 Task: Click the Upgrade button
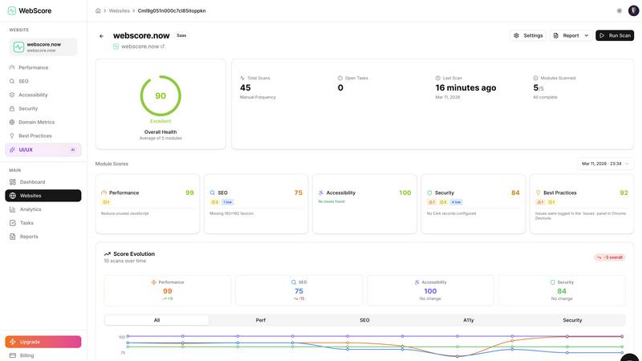(x=43, y=342)
